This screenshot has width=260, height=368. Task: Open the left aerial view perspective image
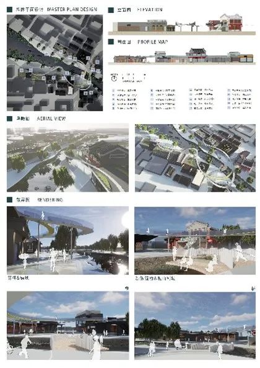[68, 158]
